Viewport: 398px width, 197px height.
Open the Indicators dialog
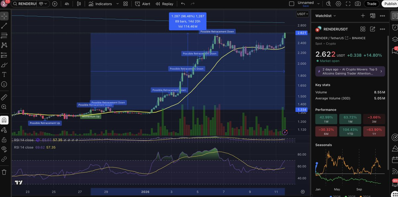pyautogui.click(x=100, y=4)
